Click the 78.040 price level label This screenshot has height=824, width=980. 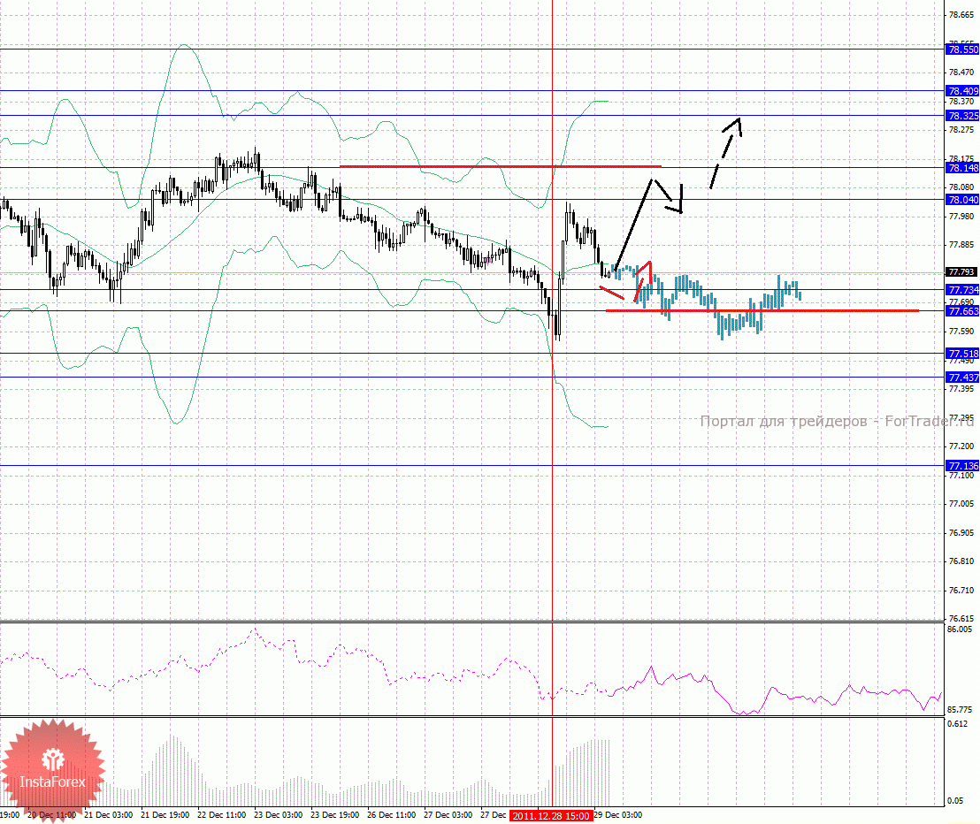coord(962,200)
